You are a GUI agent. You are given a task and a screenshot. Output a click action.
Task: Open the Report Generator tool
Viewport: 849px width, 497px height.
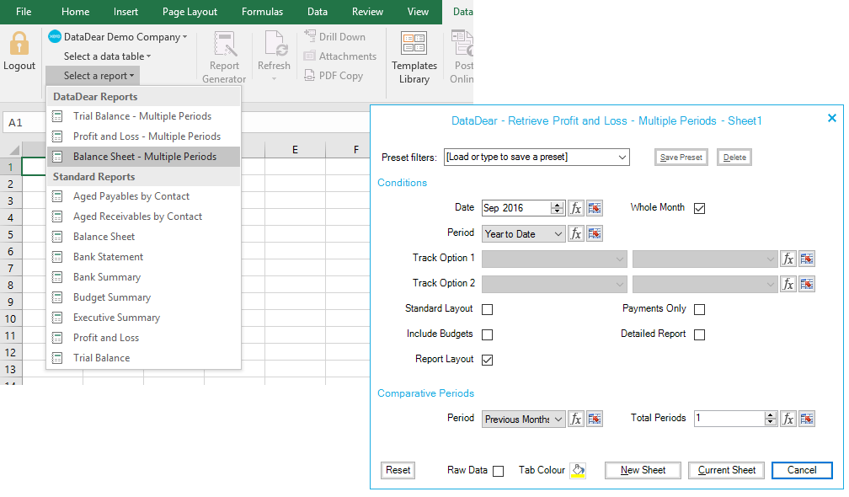(224, 56)
